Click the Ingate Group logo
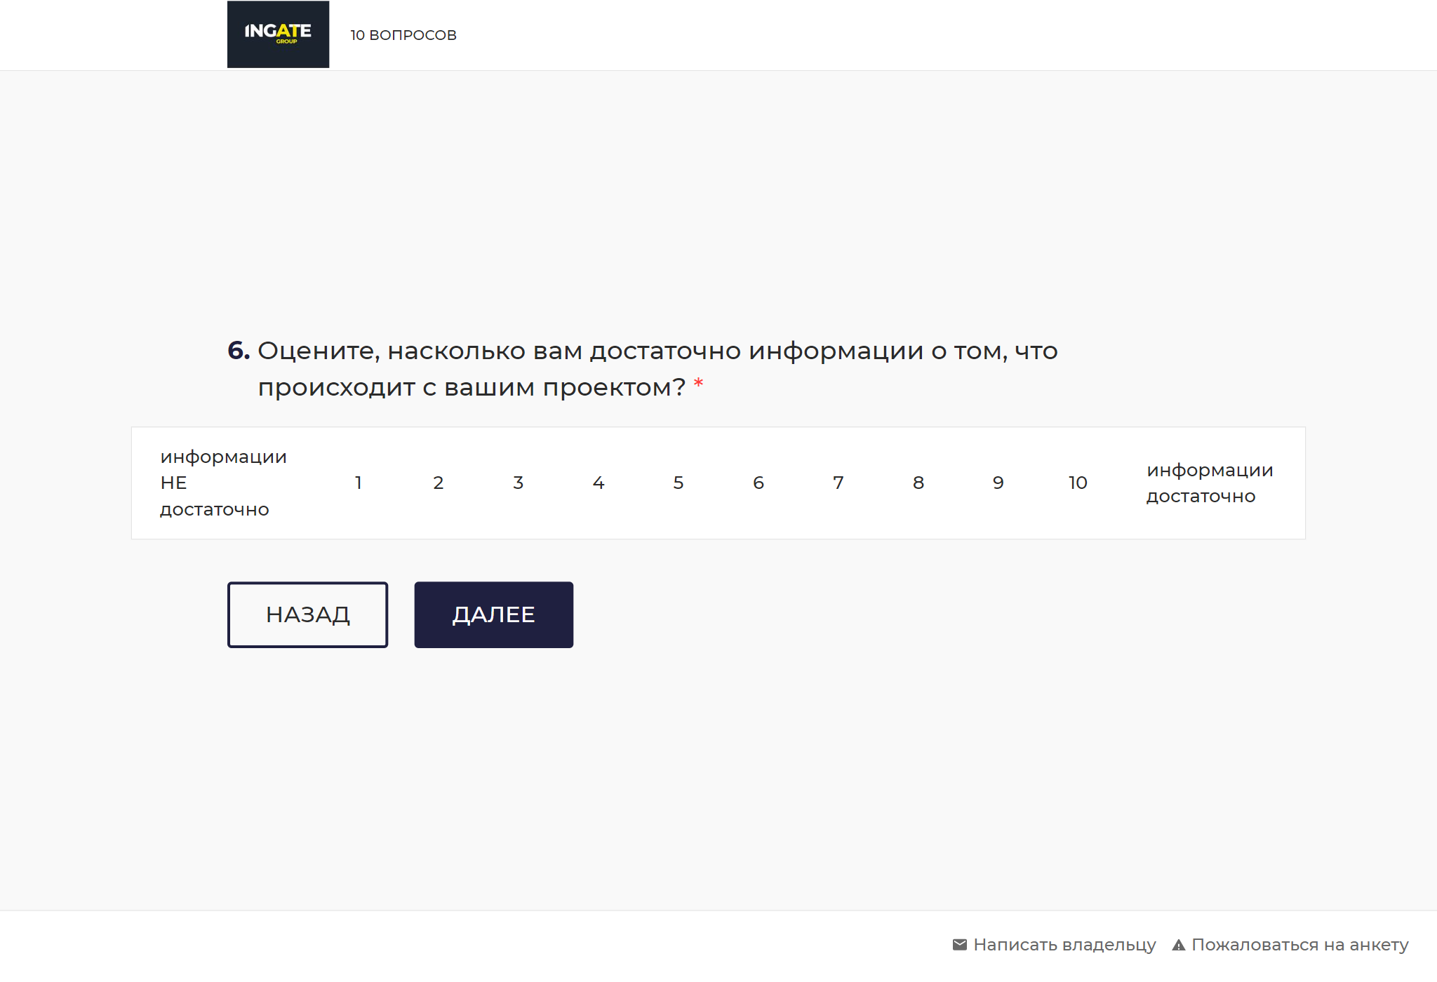This screenshot has height=982, width=1437. click(277, 34)
